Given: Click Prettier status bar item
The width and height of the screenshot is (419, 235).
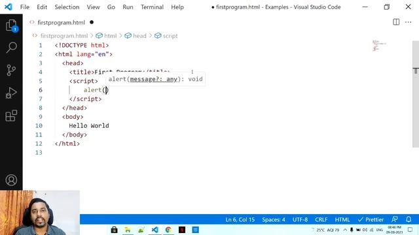Looking at the screenshot, I should coord(371,219).
